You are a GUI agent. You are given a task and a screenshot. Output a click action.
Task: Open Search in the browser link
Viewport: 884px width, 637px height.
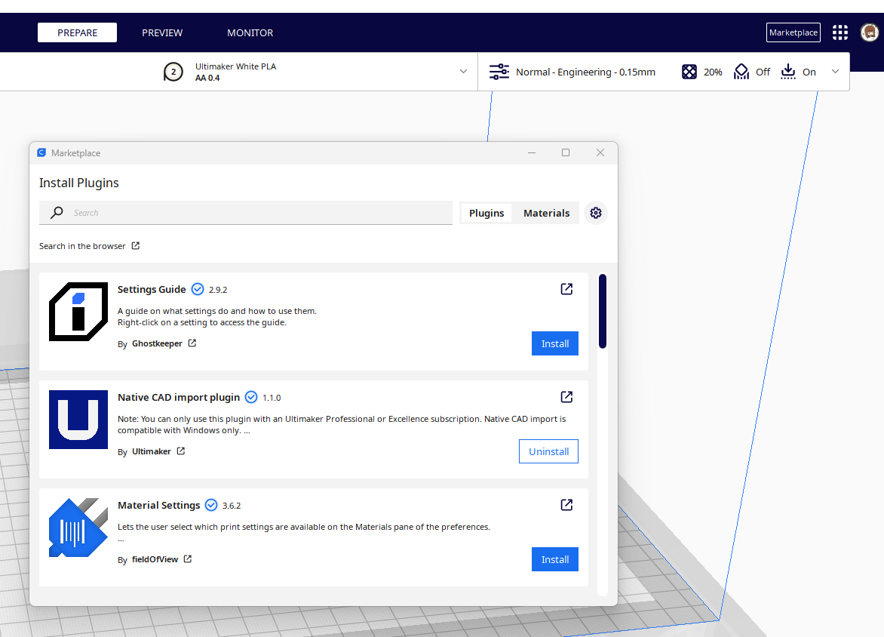89,246
